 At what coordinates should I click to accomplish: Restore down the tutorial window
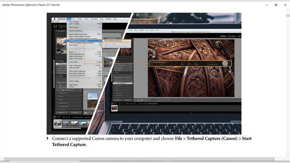coord(276,5)
